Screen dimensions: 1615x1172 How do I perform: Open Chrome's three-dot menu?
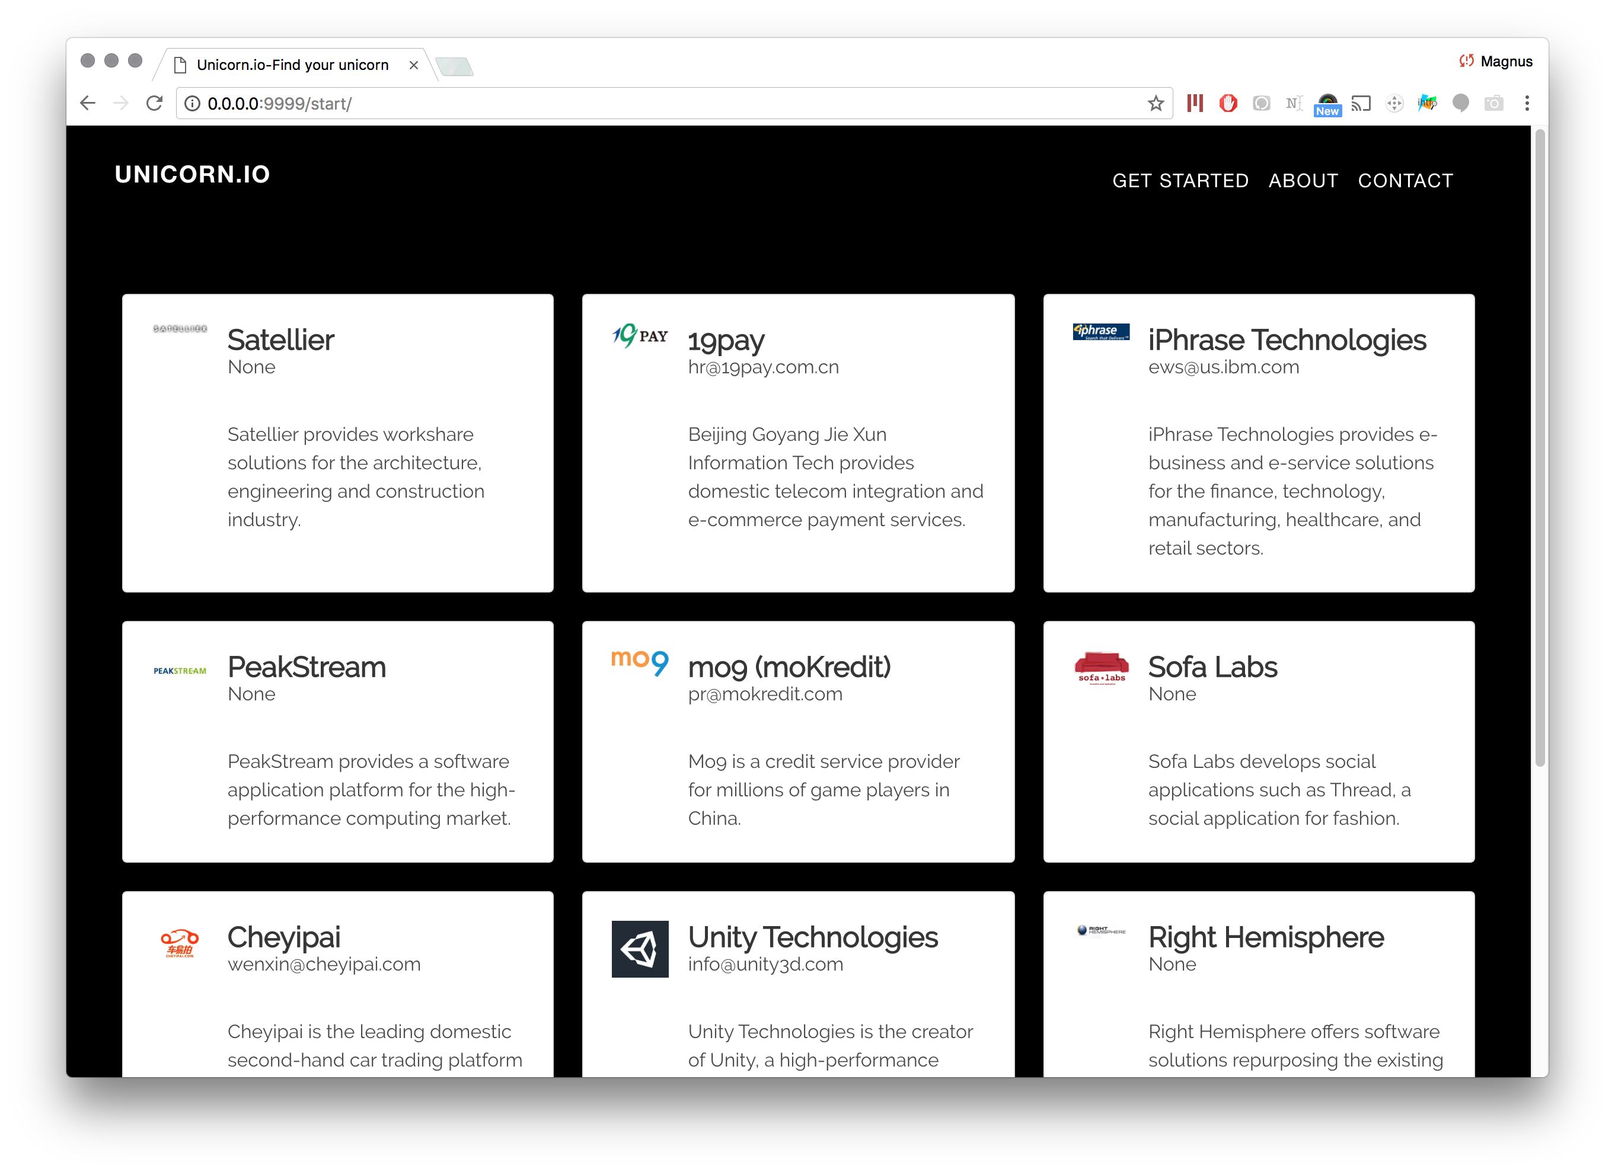click(1527, 104)
